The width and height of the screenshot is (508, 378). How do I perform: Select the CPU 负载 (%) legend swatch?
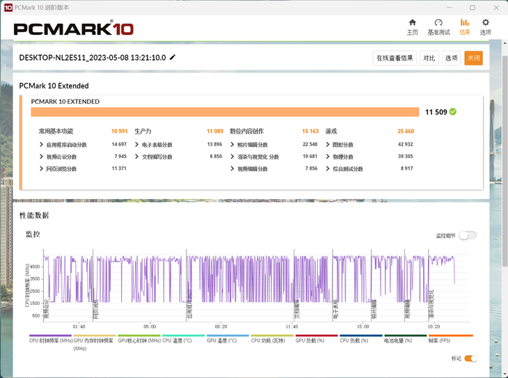(361, 336)
